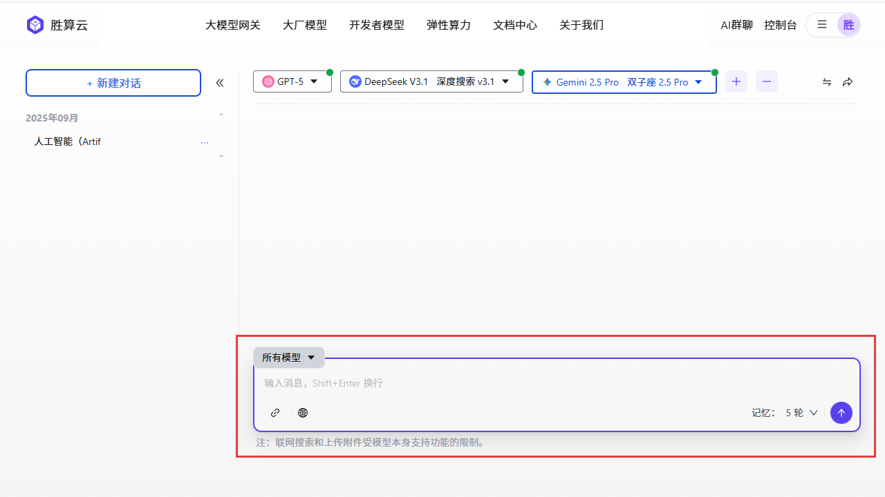Open the 大厂模型 menu
The width and height of the screenshot is (885, 497).
click(305, 25)
